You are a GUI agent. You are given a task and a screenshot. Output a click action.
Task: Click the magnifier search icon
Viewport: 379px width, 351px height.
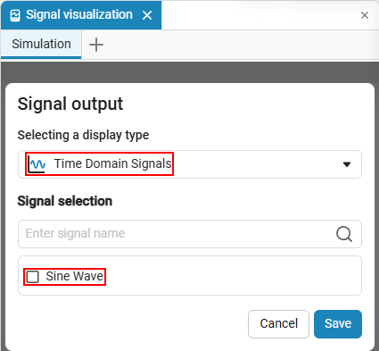pyautogui.click(x=344, y=234)
